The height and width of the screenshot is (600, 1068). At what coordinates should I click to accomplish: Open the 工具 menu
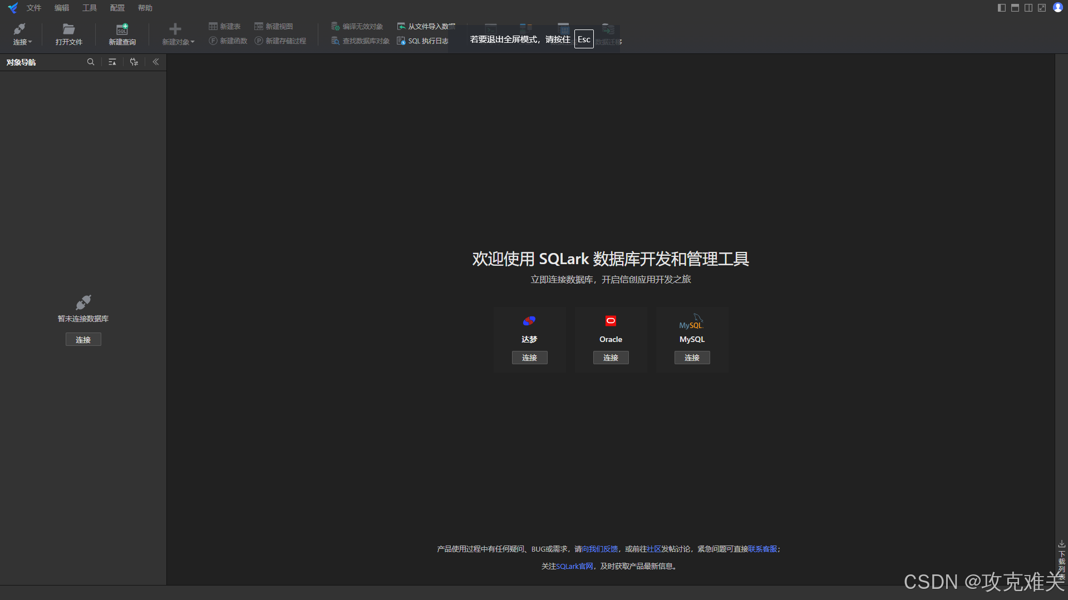(x=90, y=8)
